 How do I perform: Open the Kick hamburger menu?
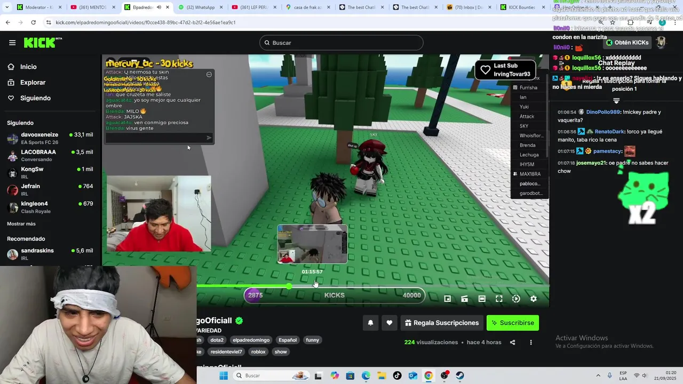12,43
